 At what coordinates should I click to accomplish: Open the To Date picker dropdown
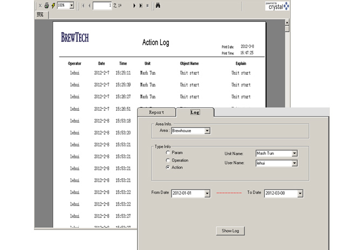pos(300,193)
